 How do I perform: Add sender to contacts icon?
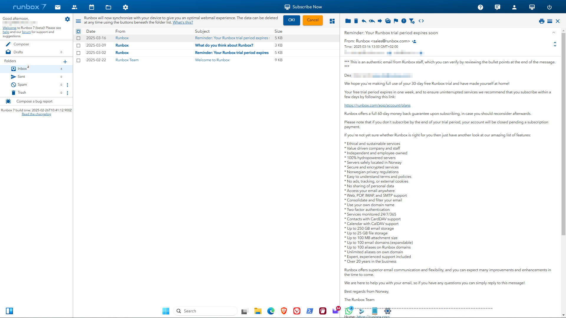pyautogui.click(x=414, y=42)
